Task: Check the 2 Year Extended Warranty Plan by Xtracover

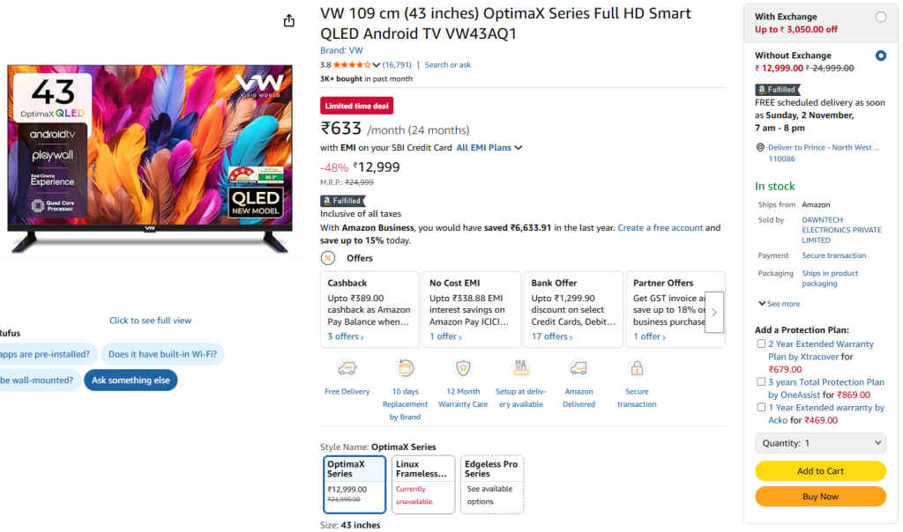Action: click(x=762, y=343)
